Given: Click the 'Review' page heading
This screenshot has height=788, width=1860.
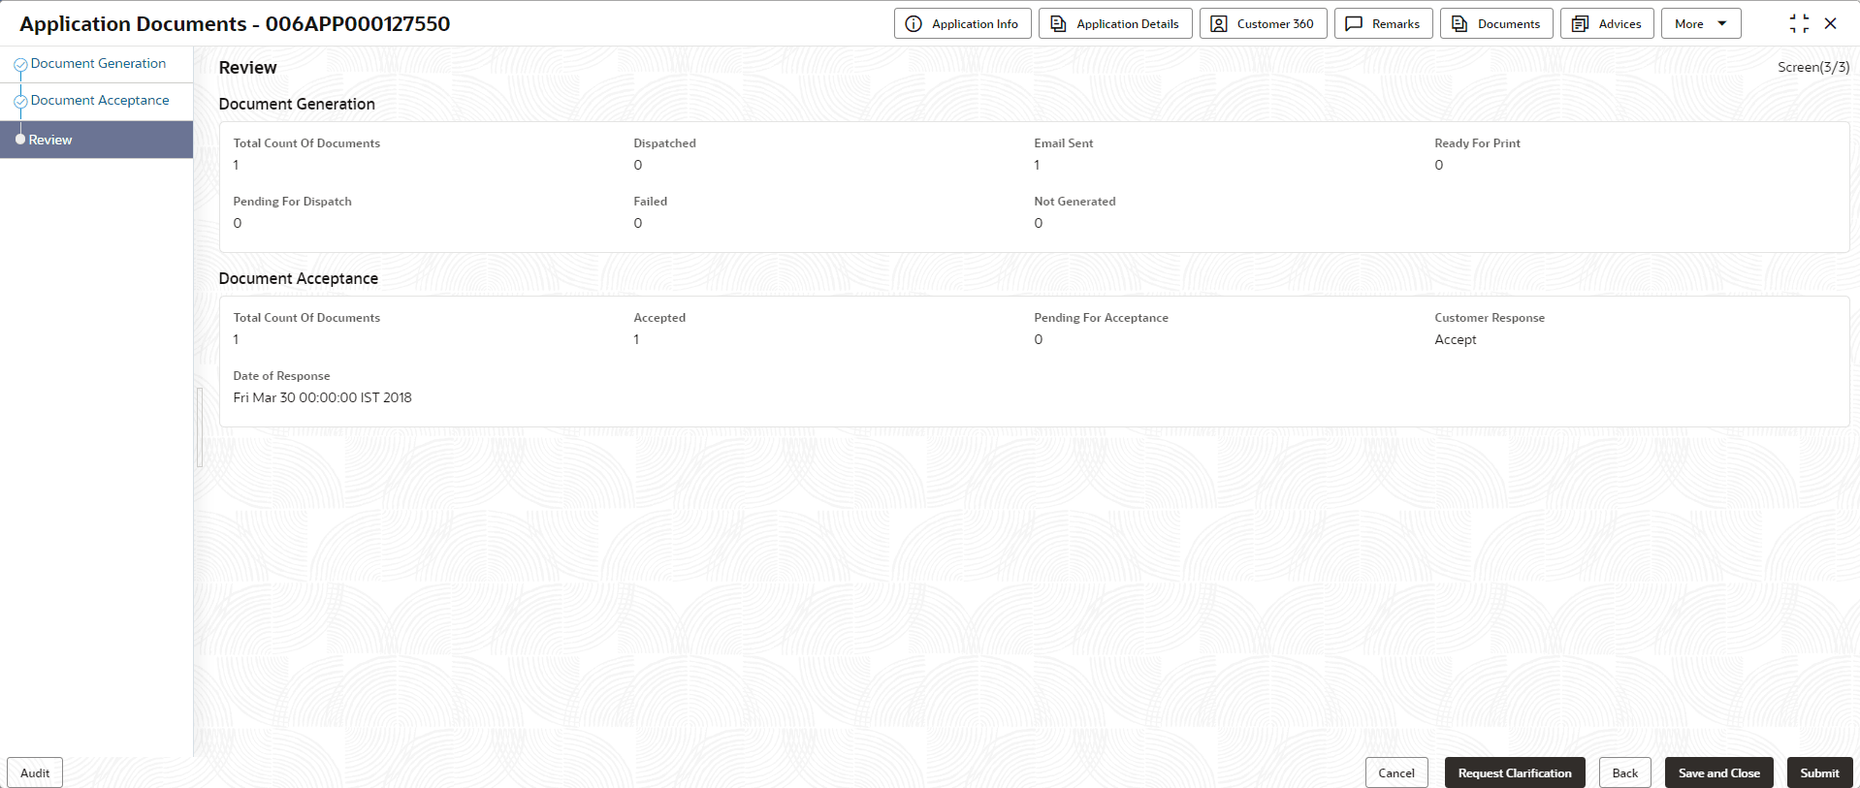Looking at the screenshot, I should 247,67.
